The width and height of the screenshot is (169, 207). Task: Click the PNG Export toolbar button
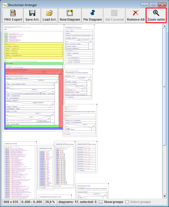(13, 16)
